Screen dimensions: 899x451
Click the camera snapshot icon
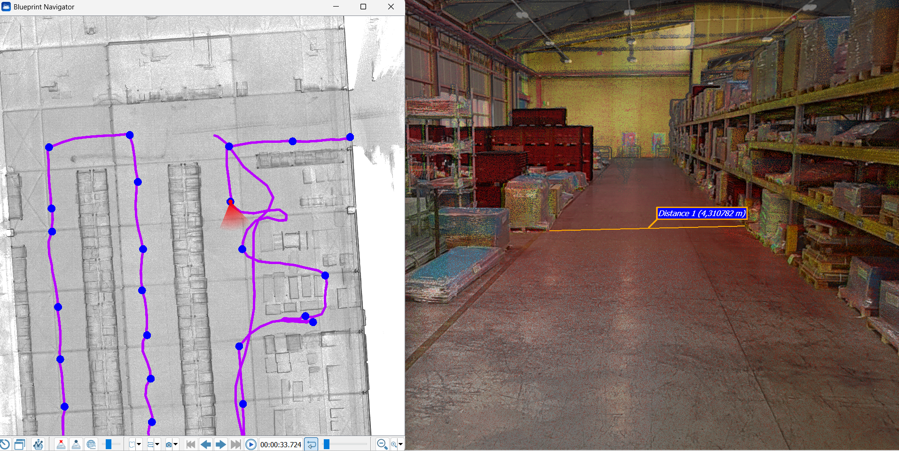169,444
